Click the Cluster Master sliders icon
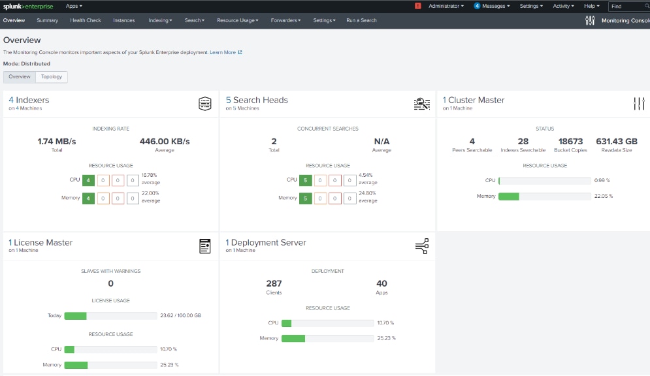This screenshot has height=376, width=650. click(640, 104)
